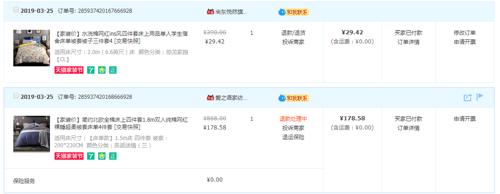Open the 尚东悦然旗 store link
Screen dimensions: 500x194
point(231,12)
